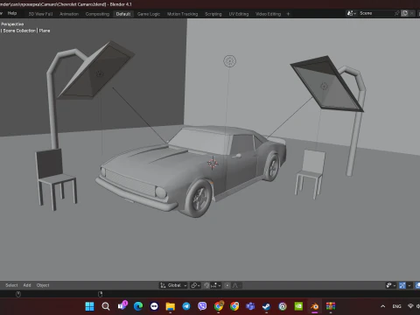Open proportional falloff curve selector
Screen dimensions: 420x315
(x=236, y=285)
